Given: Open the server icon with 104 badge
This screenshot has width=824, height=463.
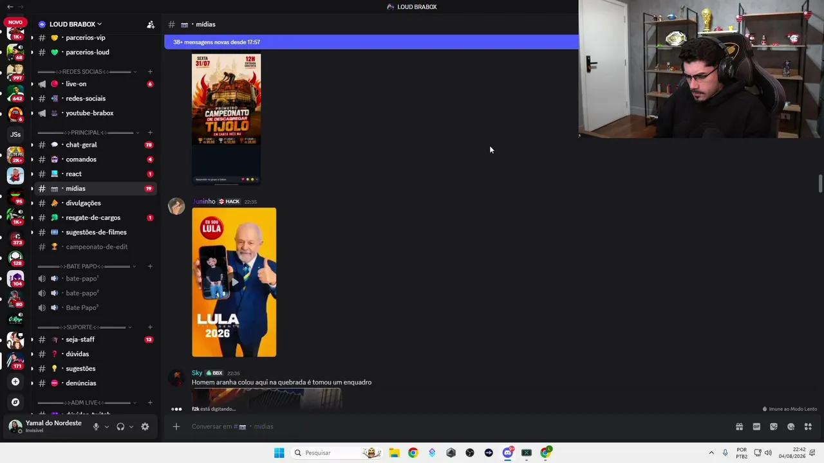Looking at the screenshot, I should (x=15, y=278).
